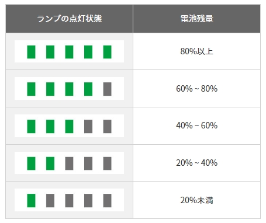
Task: Select the 20% ~ 40% battery cell
Action: (x=197, y=163)
